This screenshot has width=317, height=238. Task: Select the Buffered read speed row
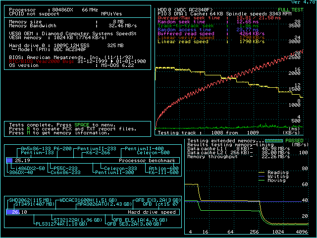(211, 34)
